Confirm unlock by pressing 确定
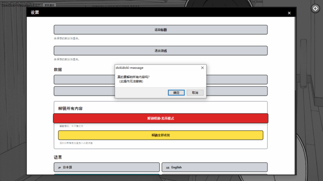This screenshot has width=323, height=181. 176,93
